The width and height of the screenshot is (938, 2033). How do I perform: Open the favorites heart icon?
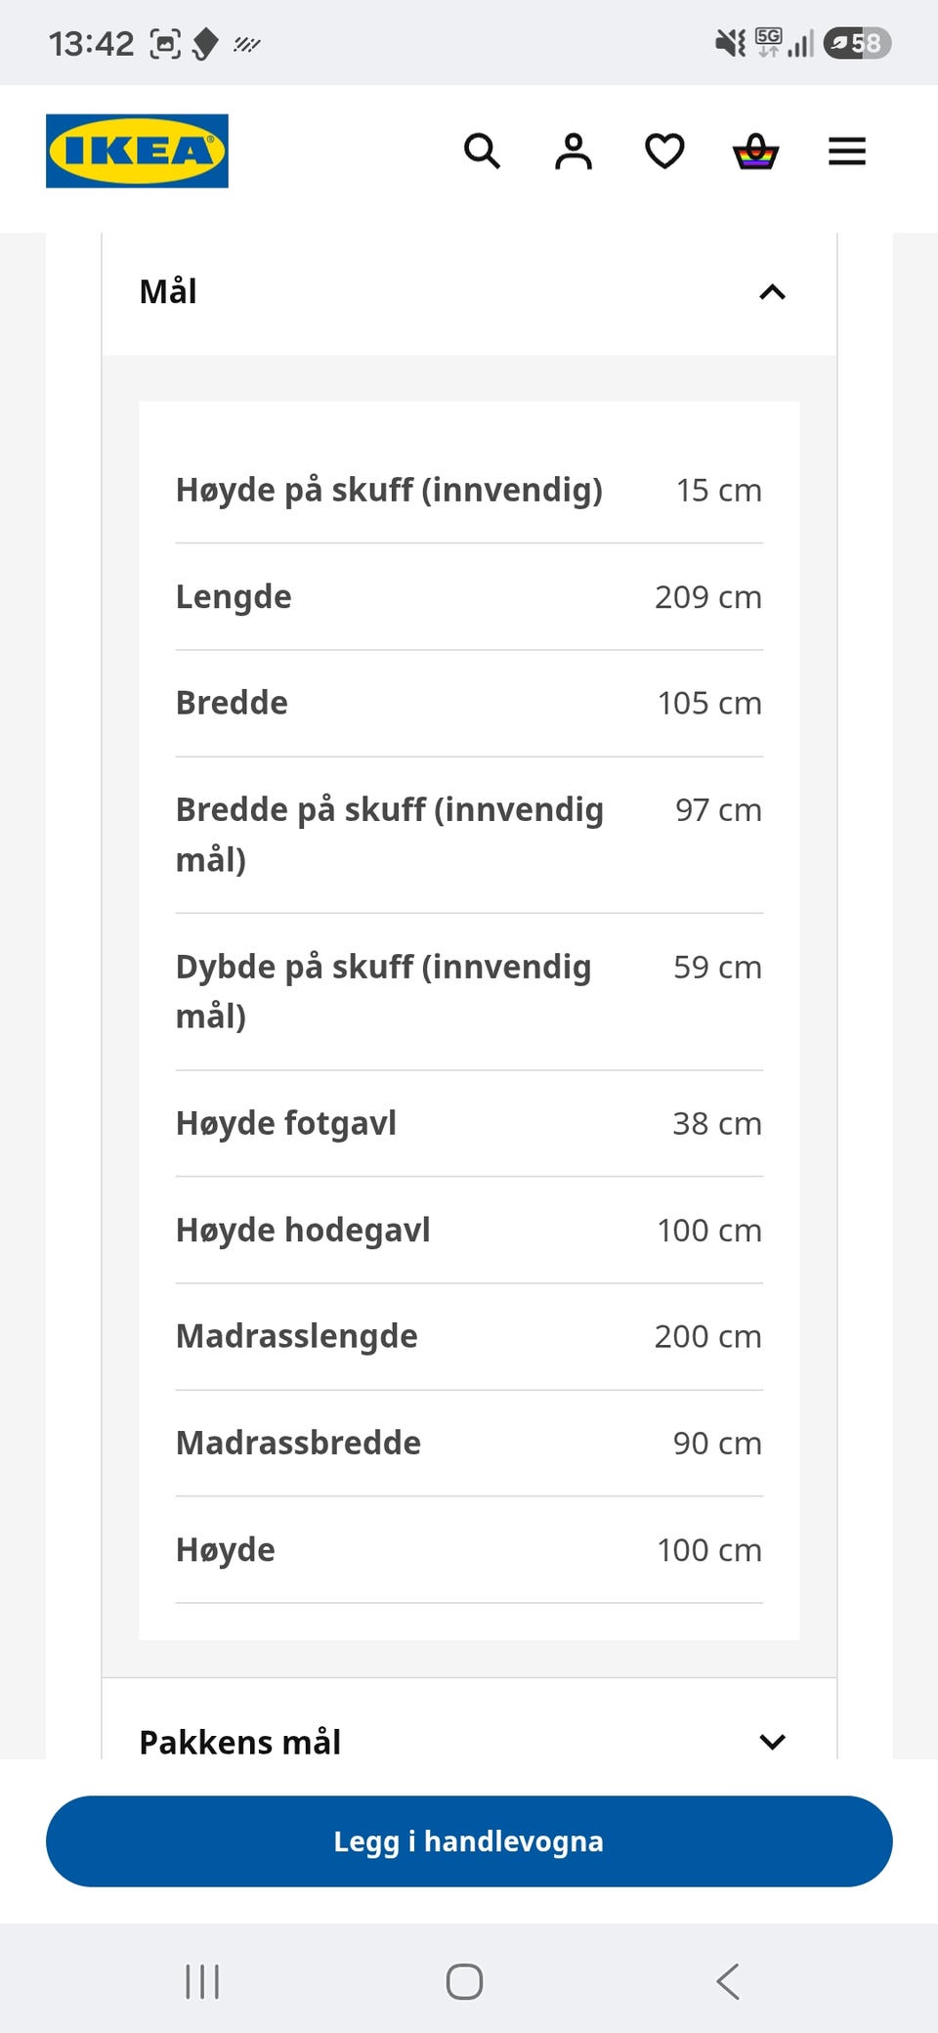pos(664,151)
